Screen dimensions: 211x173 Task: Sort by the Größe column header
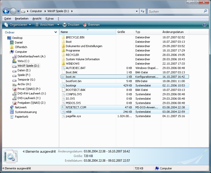125,32
